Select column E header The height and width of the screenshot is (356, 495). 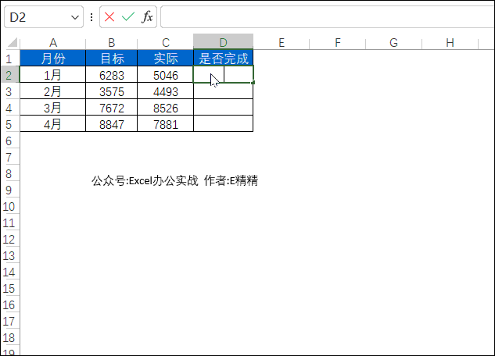pyautogui.click(x=282, y=42)
